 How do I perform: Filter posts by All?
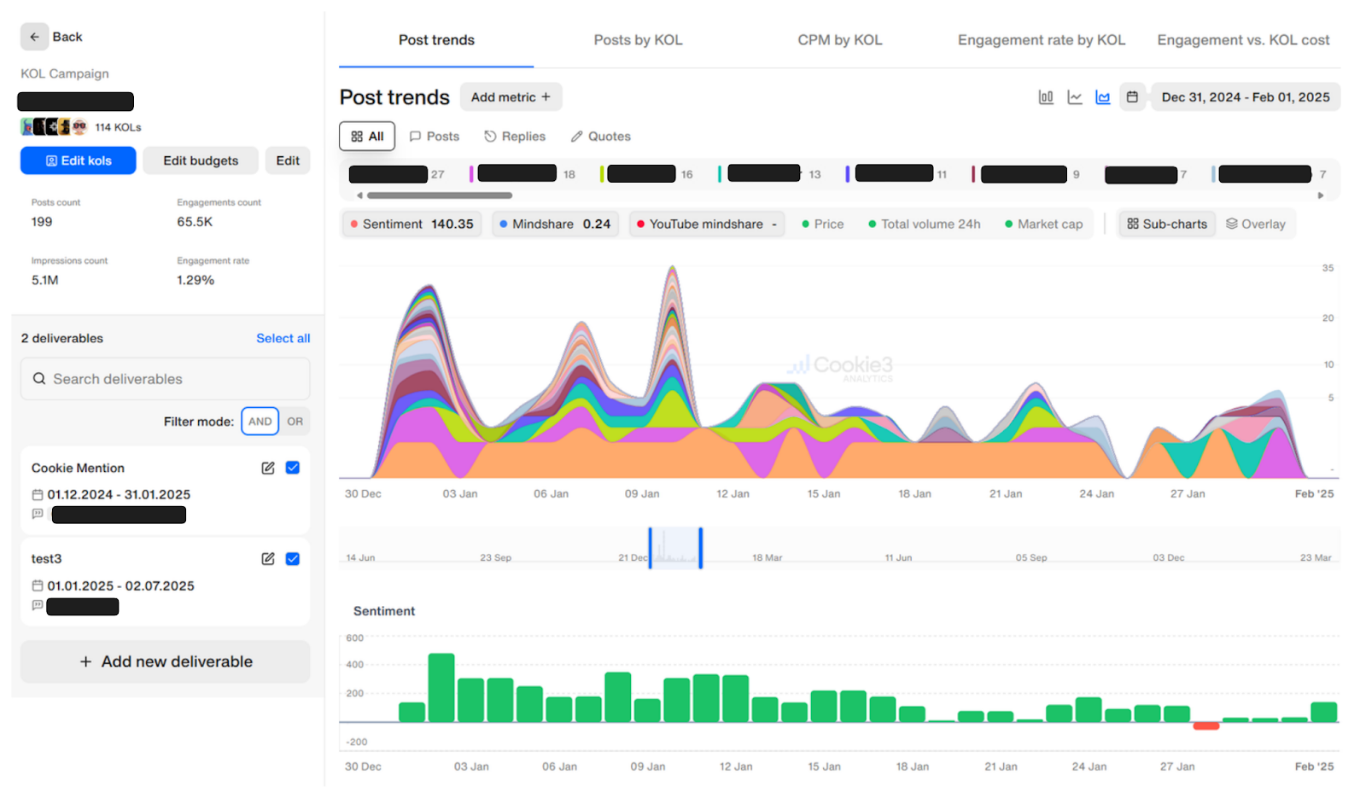[x=367, y=137]
